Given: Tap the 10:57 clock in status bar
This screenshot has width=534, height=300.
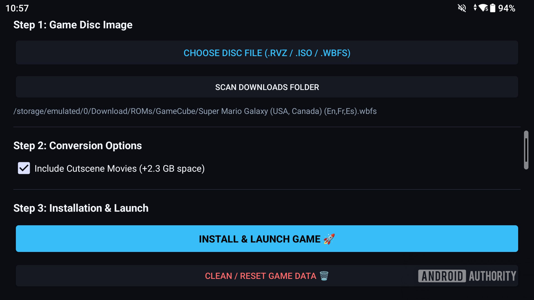Looking at the screenshot, I should tap(17, 8).
